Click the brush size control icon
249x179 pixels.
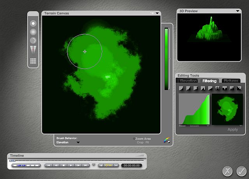click(x=33, y=23)
